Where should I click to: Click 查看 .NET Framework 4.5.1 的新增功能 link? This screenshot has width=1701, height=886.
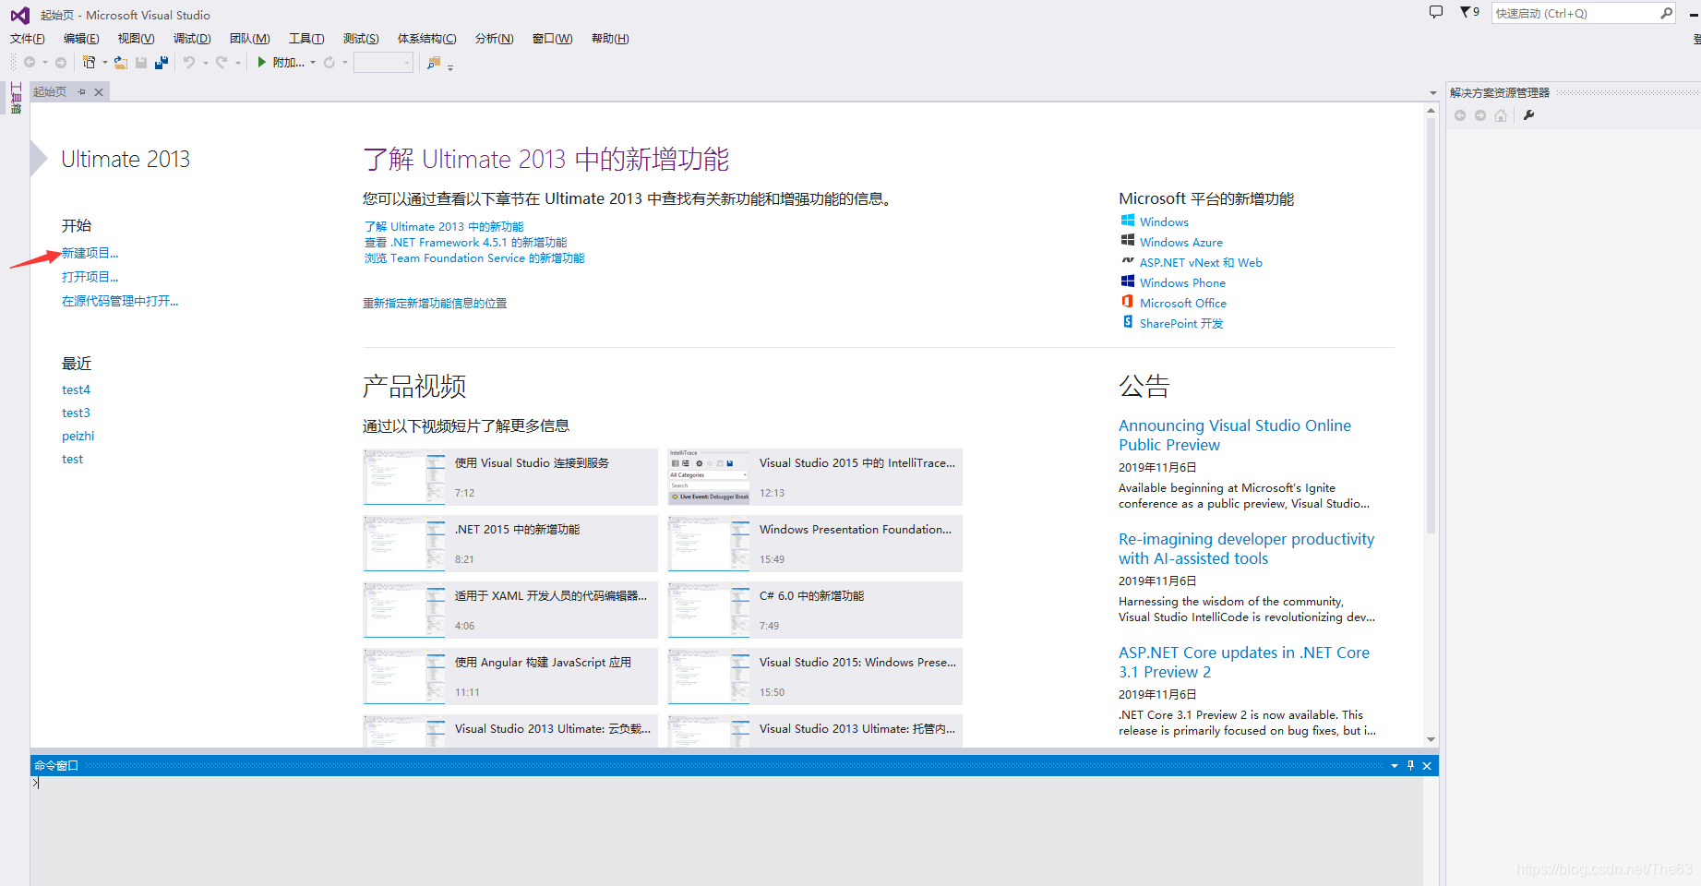point(465,243)
